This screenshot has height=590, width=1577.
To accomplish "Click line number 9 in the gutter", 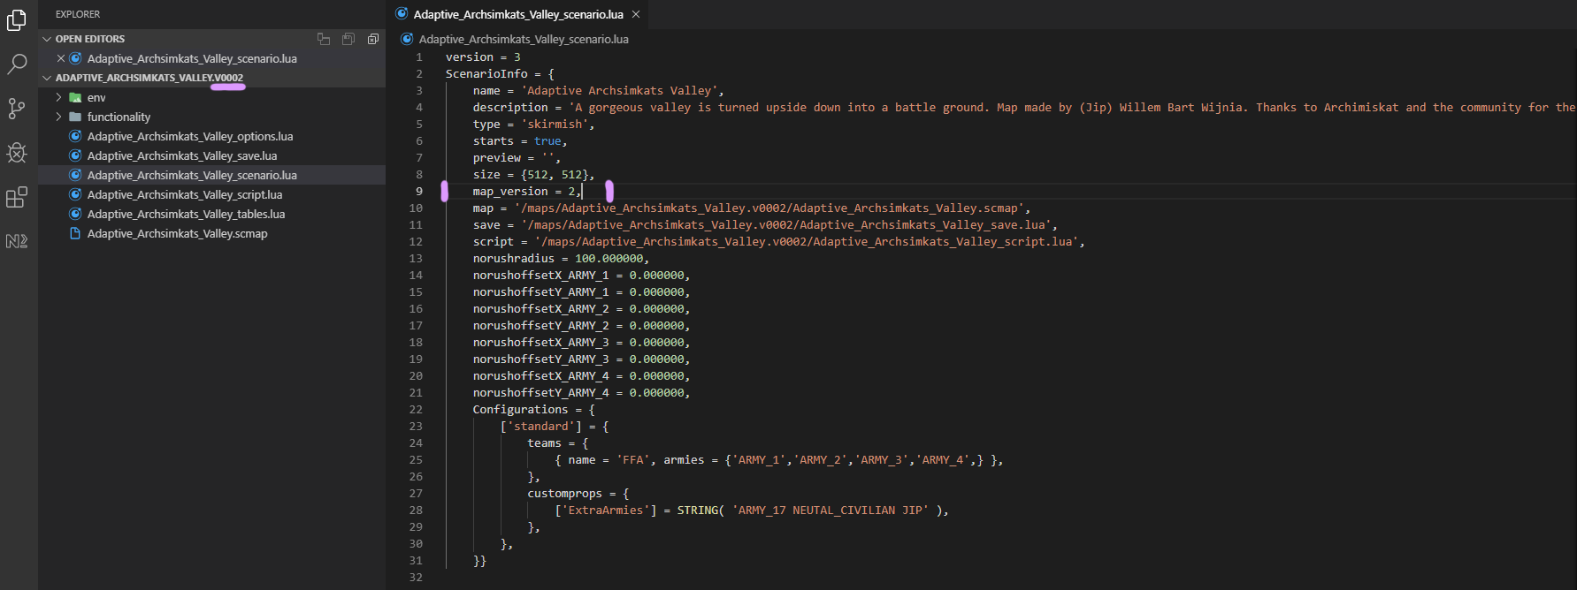I will click(x=419, y=191).
